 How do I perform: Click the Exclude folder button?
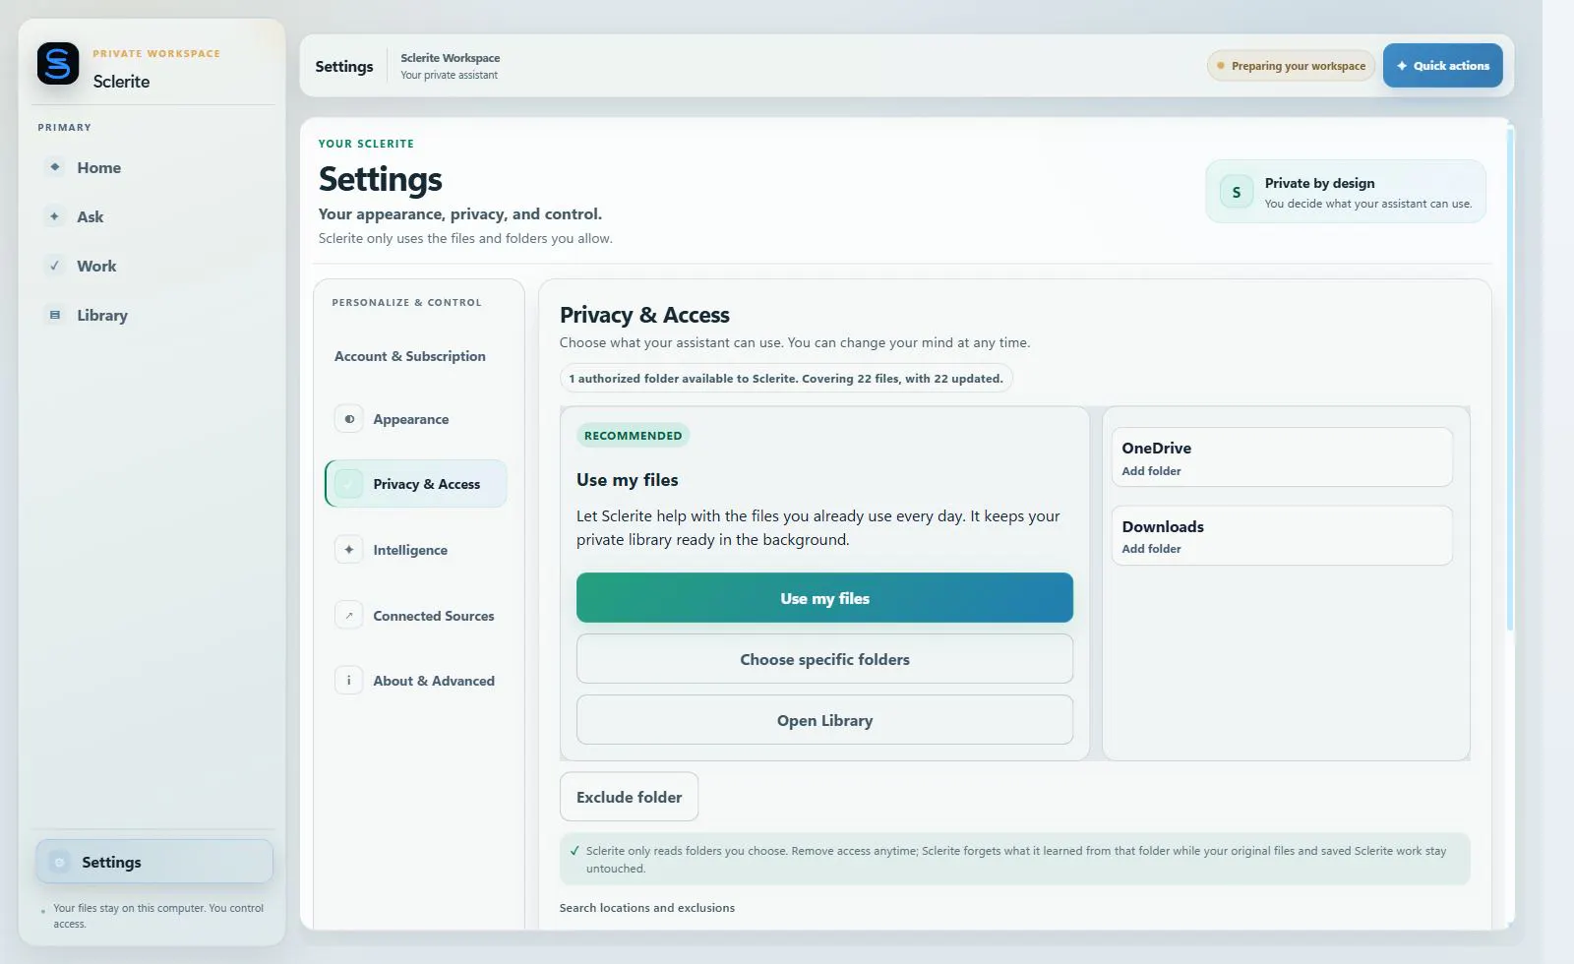[629, 797]
